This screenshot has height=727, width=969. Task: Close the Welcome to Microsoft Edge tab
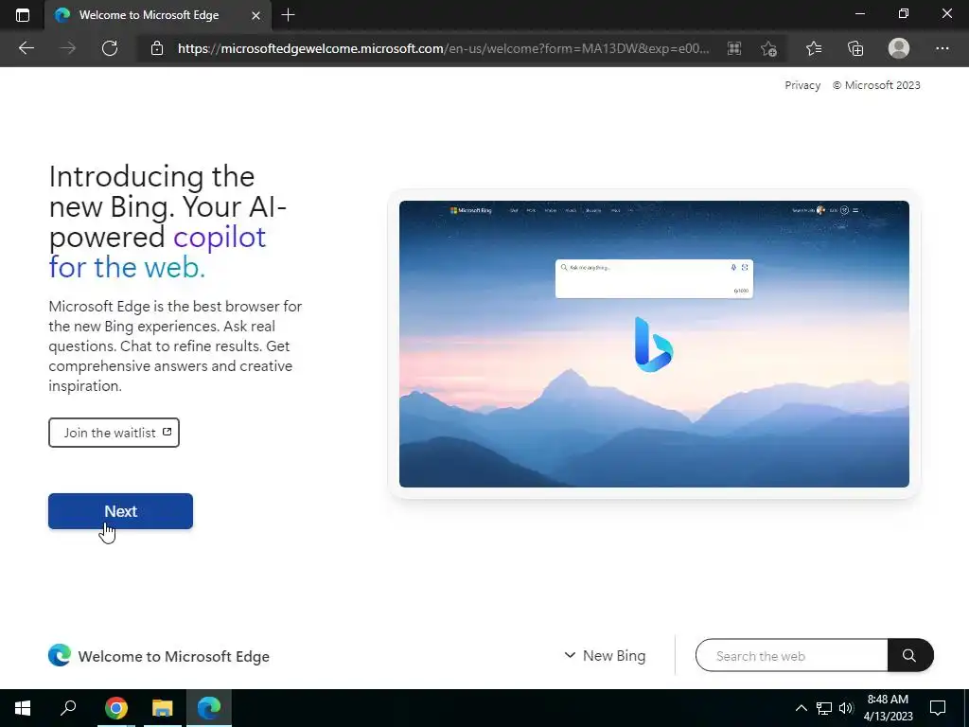(x=255, y=15)
